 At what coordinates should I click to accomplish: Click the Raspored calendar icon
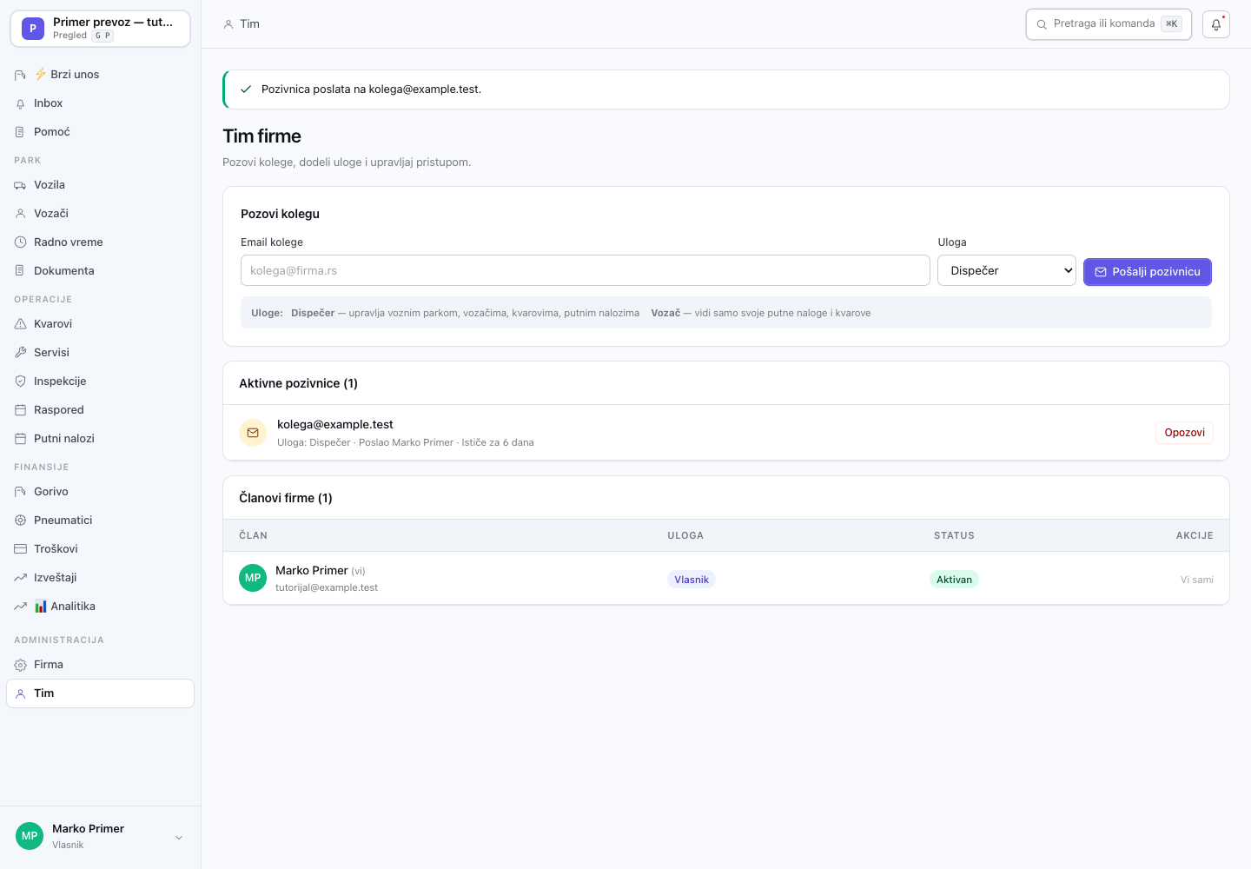pos(20,410)
